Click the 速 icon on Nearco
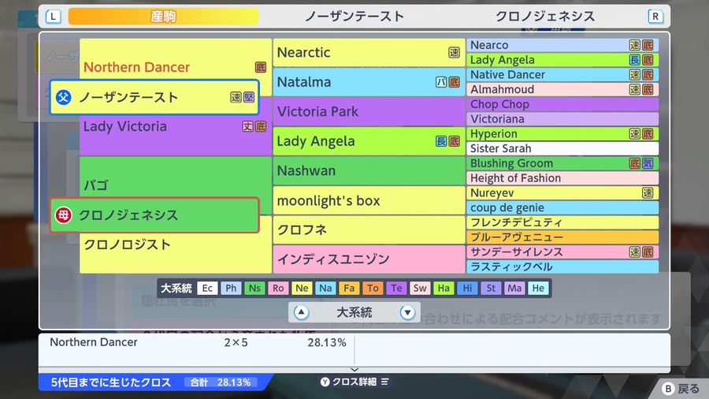Viewport: 709px width, 399px height. point(635,45)
